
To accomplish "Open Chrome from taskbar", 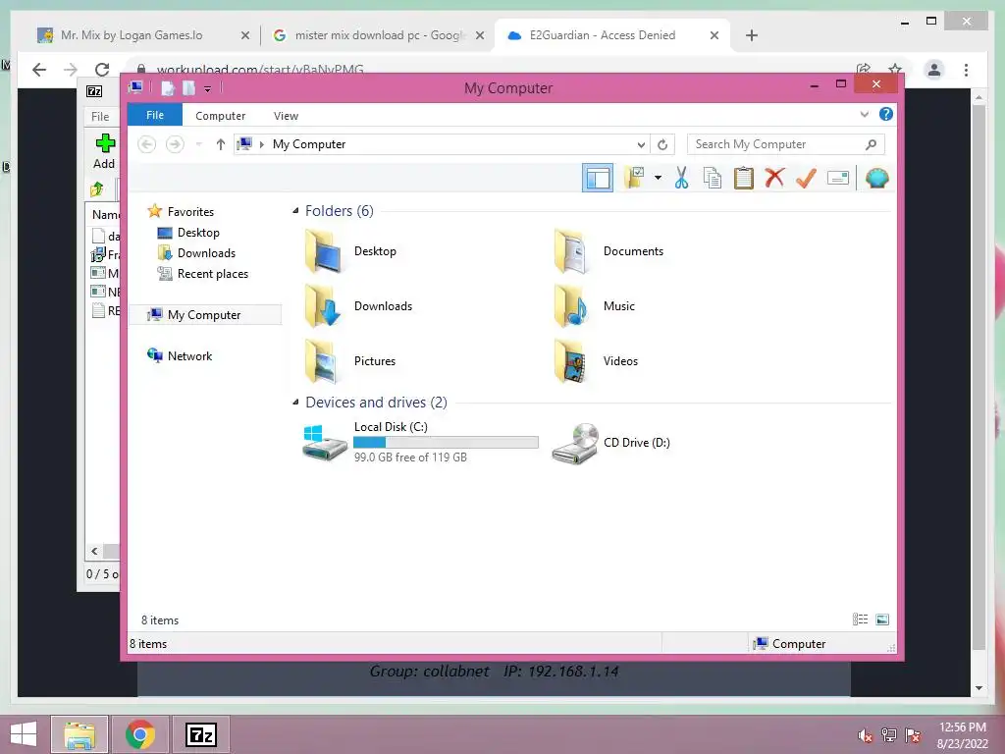I will point(139,734).
